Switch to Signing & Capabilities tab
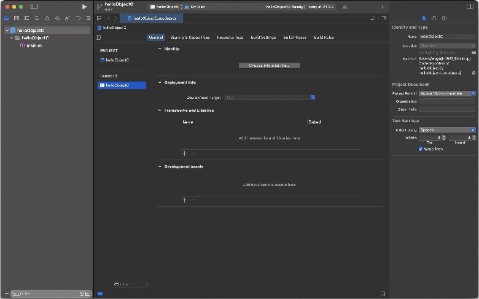The width and height of the screenshot is (479, 299). tap(190, 37)
